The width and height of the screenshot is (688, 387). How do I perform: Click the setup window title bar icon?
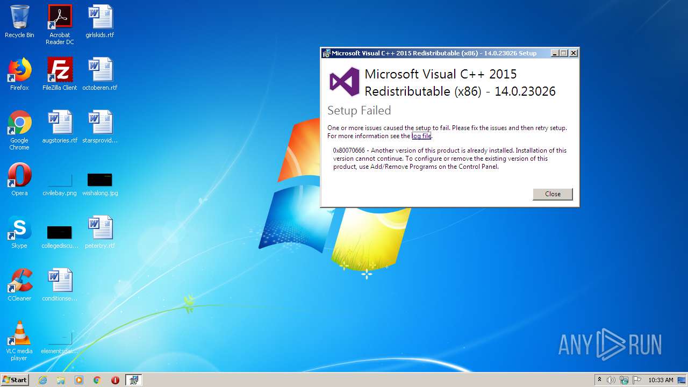coord(326,53)
